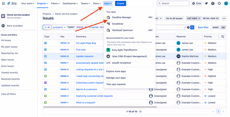Click the All issues filter
Image resolution: width=230 pixels, height=117 pixels.
point(6,40)
